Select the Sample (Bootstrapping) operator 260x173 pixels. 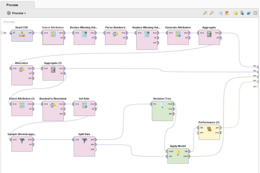point(22,142)
